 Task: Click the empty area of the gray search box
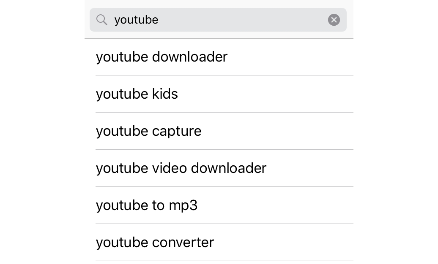pos(243,20)
